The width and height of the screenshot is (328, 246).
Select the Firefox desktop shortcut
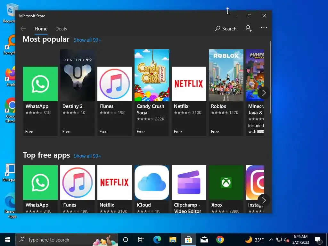pyautogui.click(x=10, y=76)
